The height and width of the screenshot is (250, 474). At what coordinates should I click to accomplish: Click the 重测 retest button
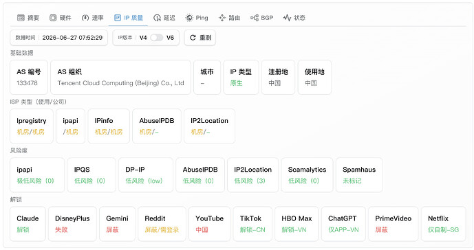pos(200,38)
